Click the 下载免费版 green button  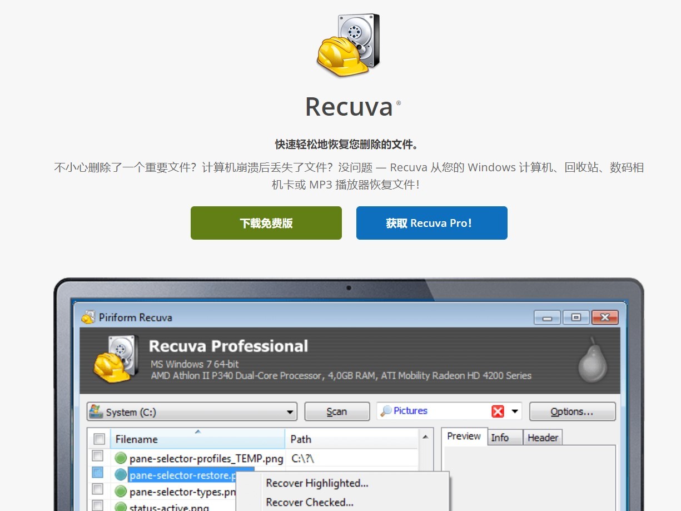(x=266, y=223)
